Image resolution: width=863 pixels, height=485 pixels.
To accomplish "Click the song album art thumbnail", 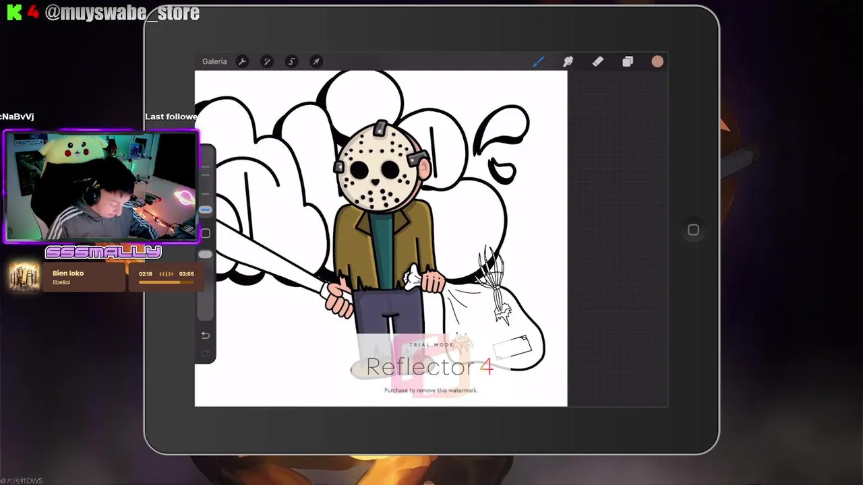I will 24,277.
